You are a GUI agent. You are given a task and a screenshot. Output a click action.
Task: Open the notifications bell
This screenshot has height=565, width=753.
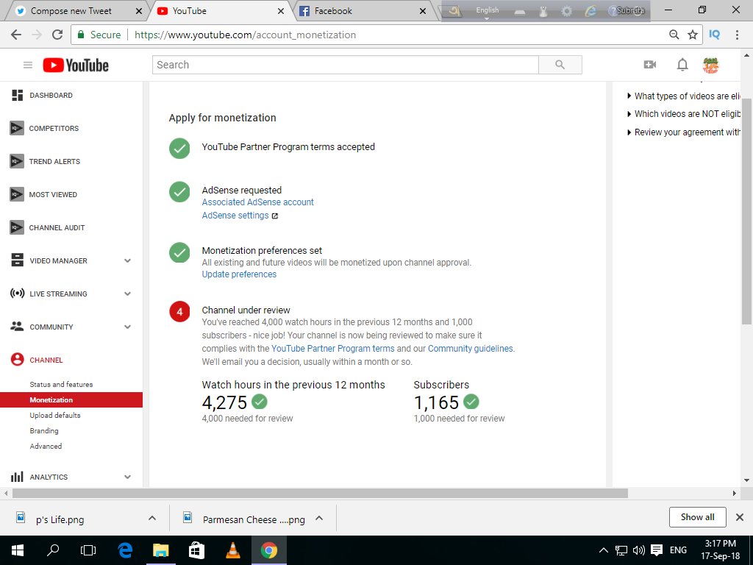[682, 65]
